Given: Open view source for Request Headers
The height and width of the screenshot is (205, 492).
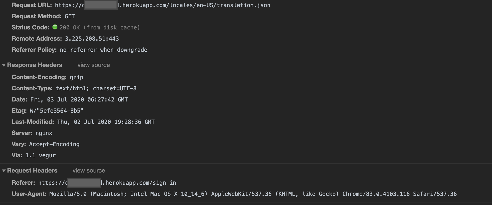Looking at the screenshot, I should pos(89,170).
